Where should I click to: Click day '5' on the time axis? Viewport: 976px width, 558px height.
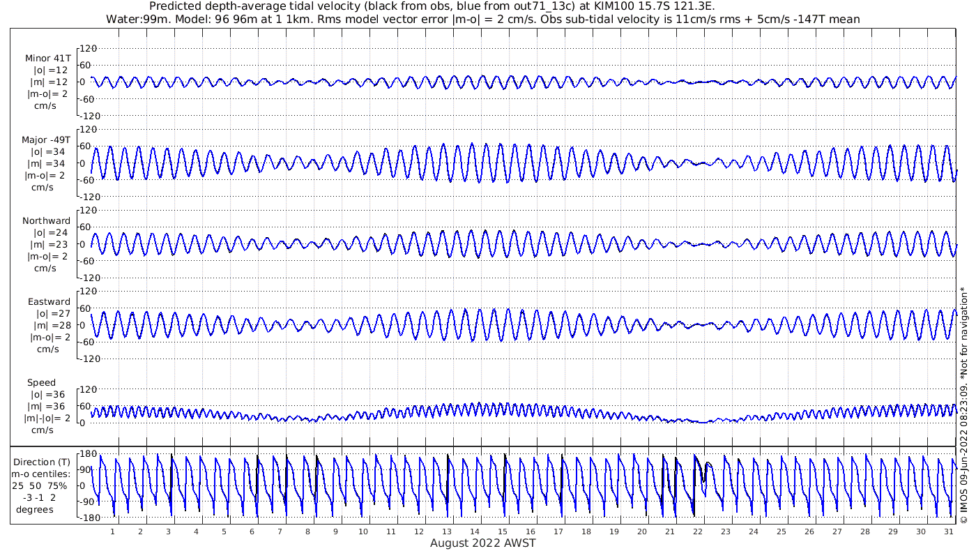tap(224, 531)
